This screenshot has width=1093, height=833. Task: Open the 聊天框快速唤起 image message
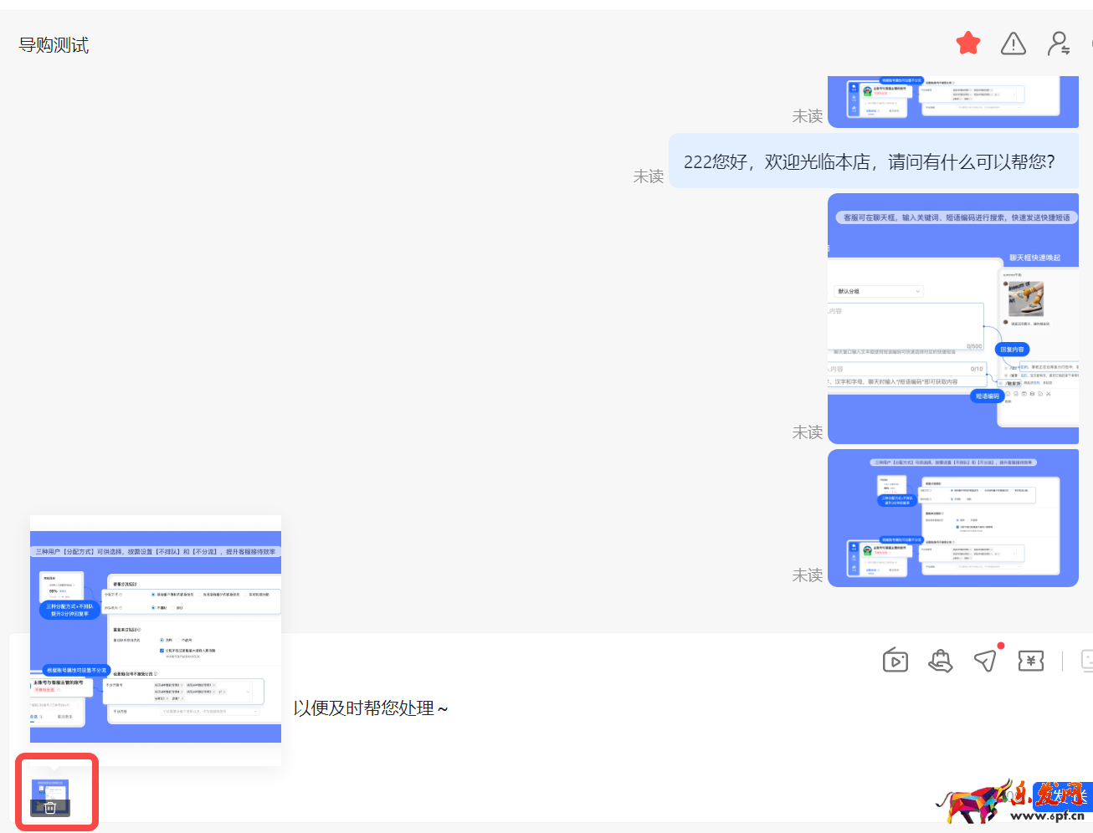(x=952, y=318)
